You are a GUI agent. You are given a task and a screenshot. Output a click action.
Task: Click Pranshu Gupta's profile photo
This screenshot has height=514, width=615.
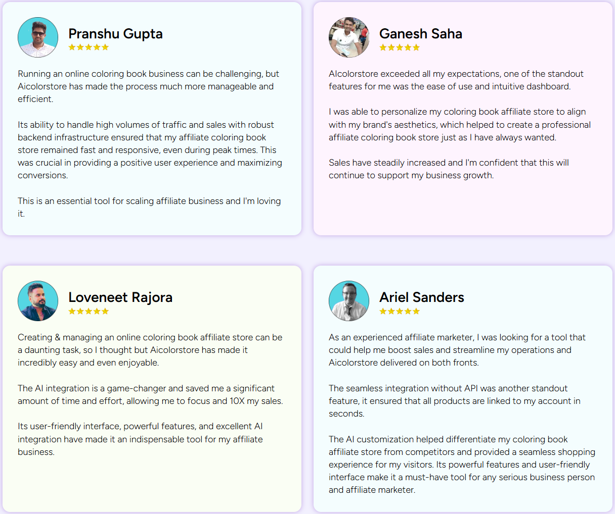point(38,37)
